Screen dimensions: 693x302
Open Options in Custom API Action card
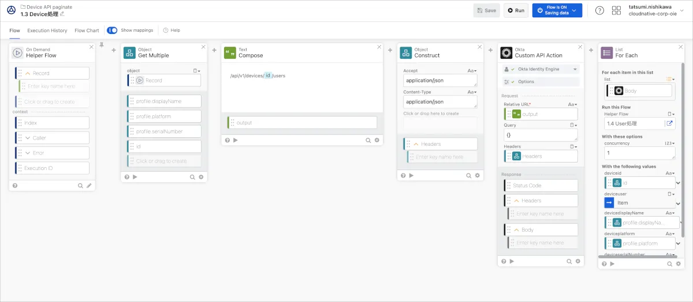539,82
